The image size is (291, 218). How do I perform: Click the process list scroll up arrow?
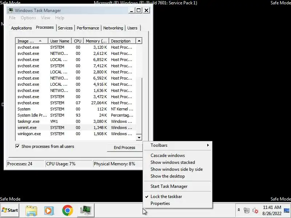pyautogui.click(x=139, y=41)
